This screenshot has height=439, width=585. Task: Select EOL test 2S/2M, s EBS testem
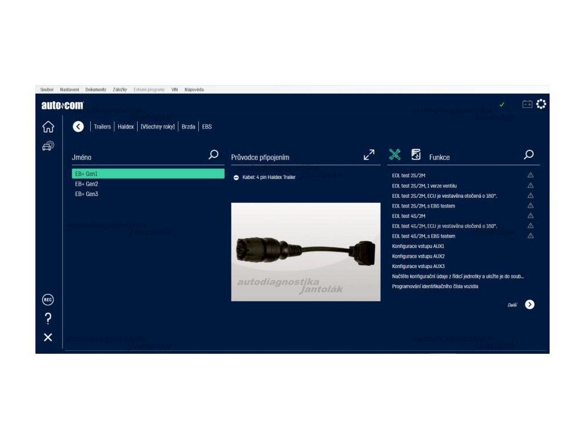423,206
